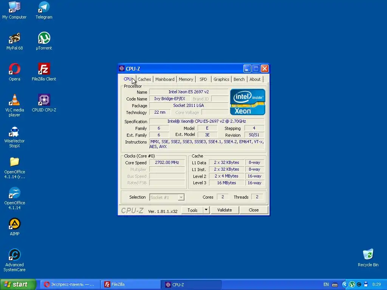The width and height of the screenshot is (387, 290).
Task: Click the µTorrent system tray icon
Action: point(352,284)
